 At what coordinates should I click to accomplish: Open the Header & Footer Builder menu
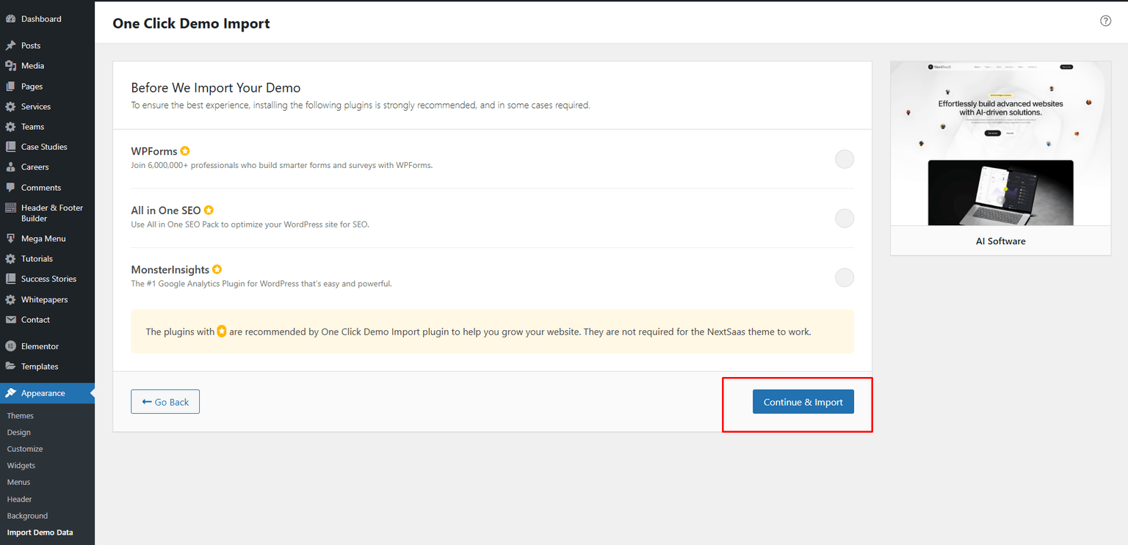coord(51,213)
